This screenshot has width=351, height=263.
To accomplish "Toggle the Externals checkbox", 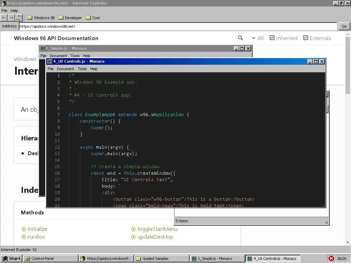I will [x=306, y=38].
